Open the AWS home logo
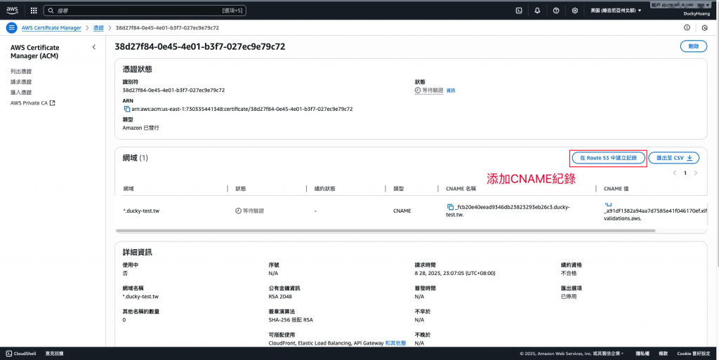719x360 pixels. click(13, 10)
